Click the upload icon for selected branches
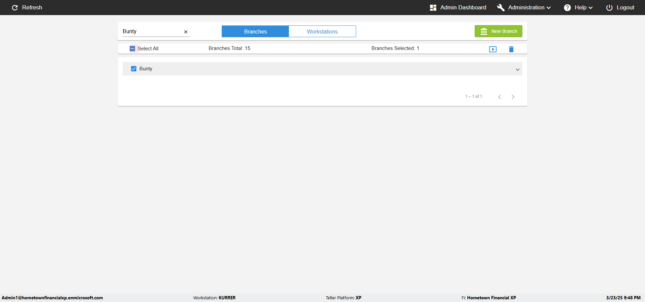 [493, 49]
